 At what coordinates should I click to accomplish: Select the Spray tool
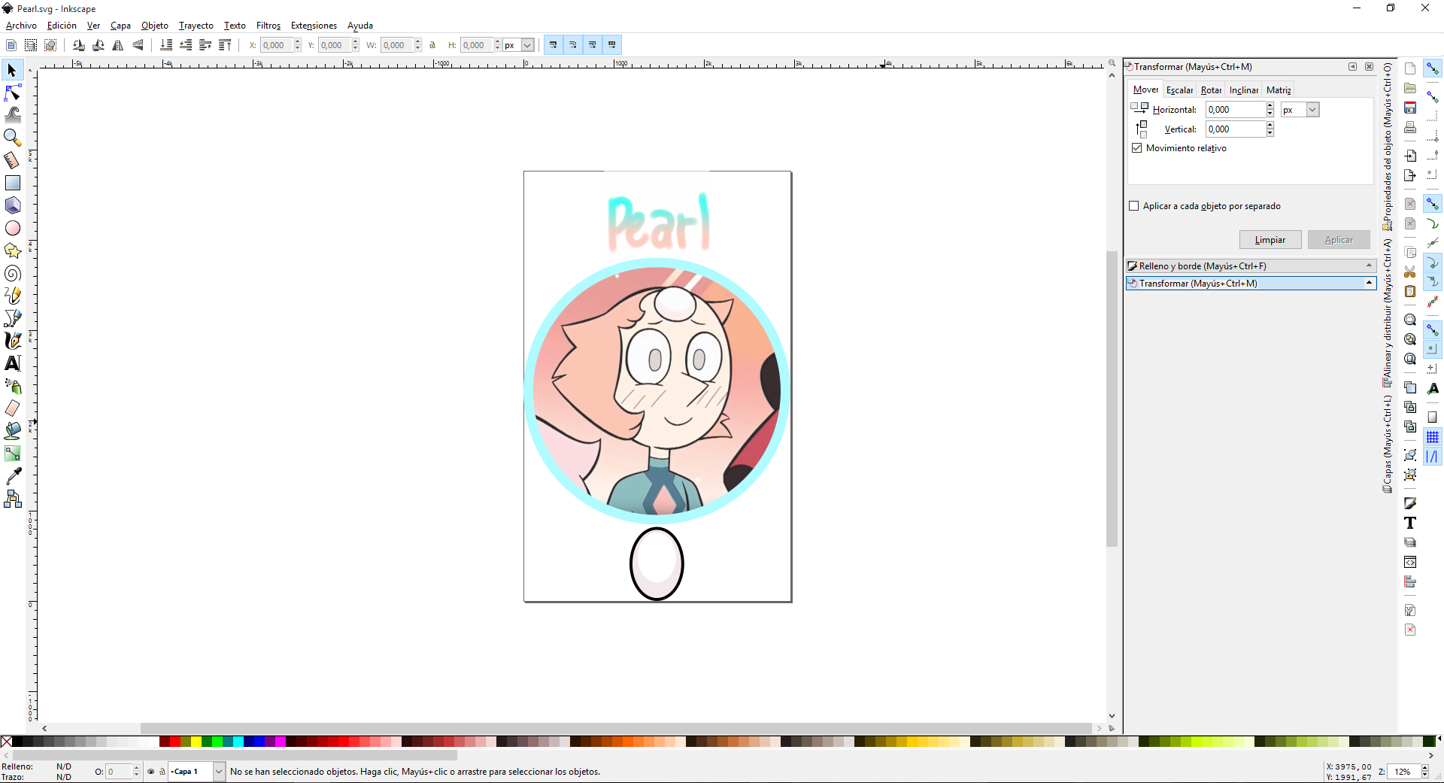coord(12,386)
